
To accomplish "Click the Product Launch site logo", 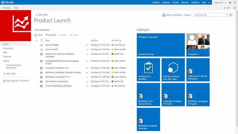I will (16, 25).
